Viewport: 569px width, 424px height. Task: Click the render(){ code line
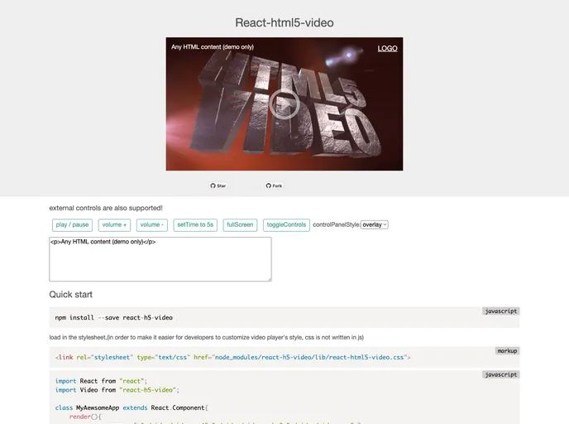(85, 417)
